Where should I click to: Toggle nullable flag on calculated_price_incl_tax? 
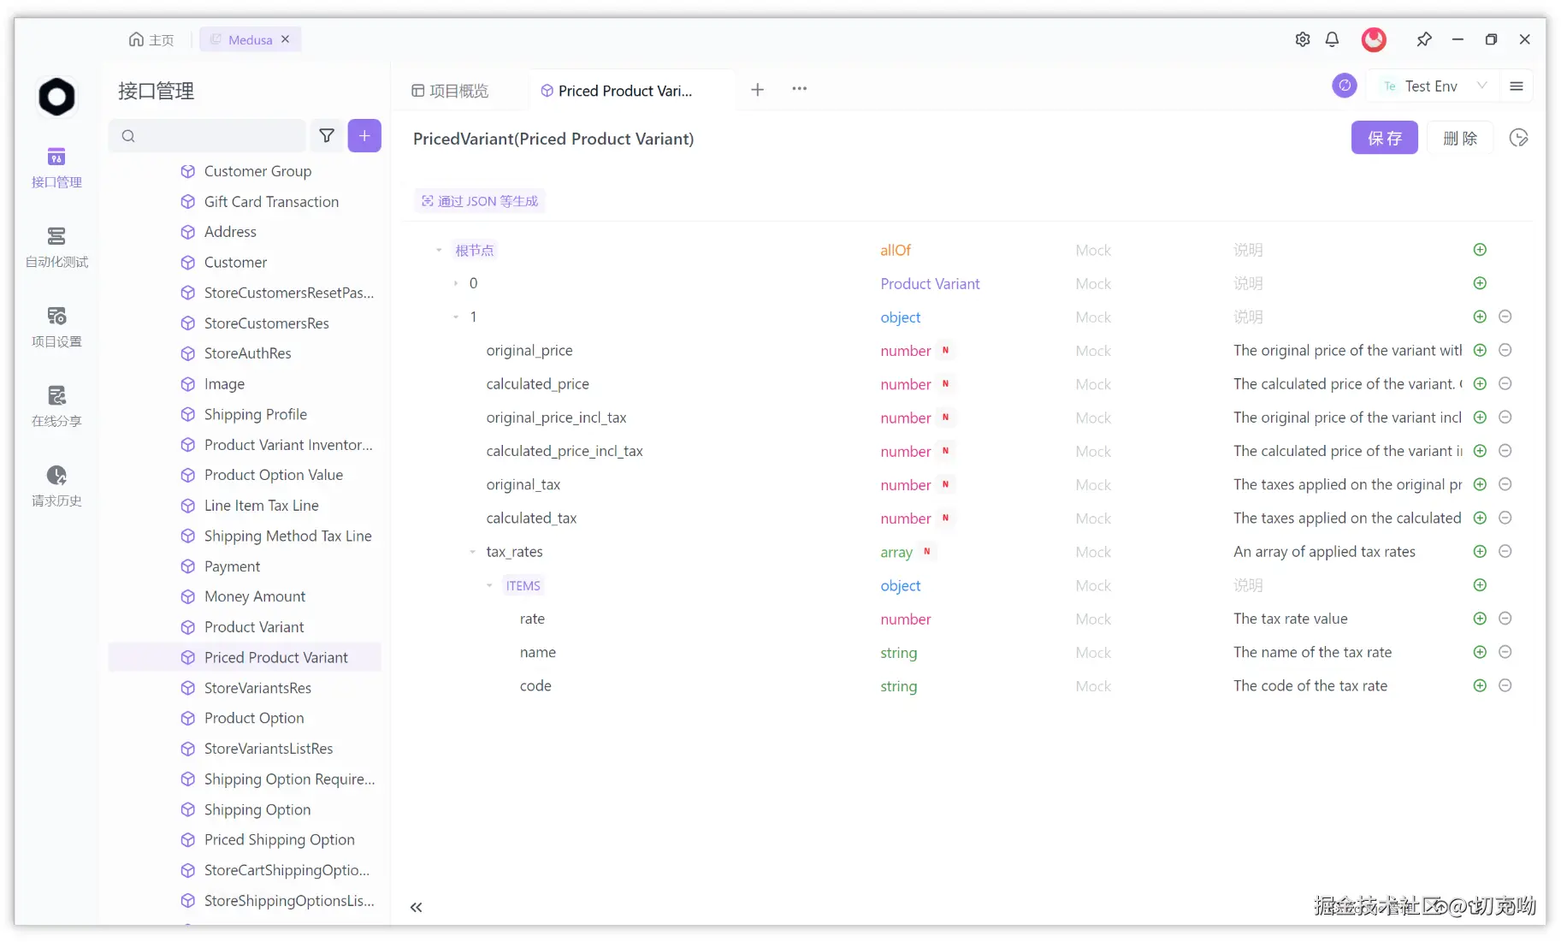coord(945,451)
